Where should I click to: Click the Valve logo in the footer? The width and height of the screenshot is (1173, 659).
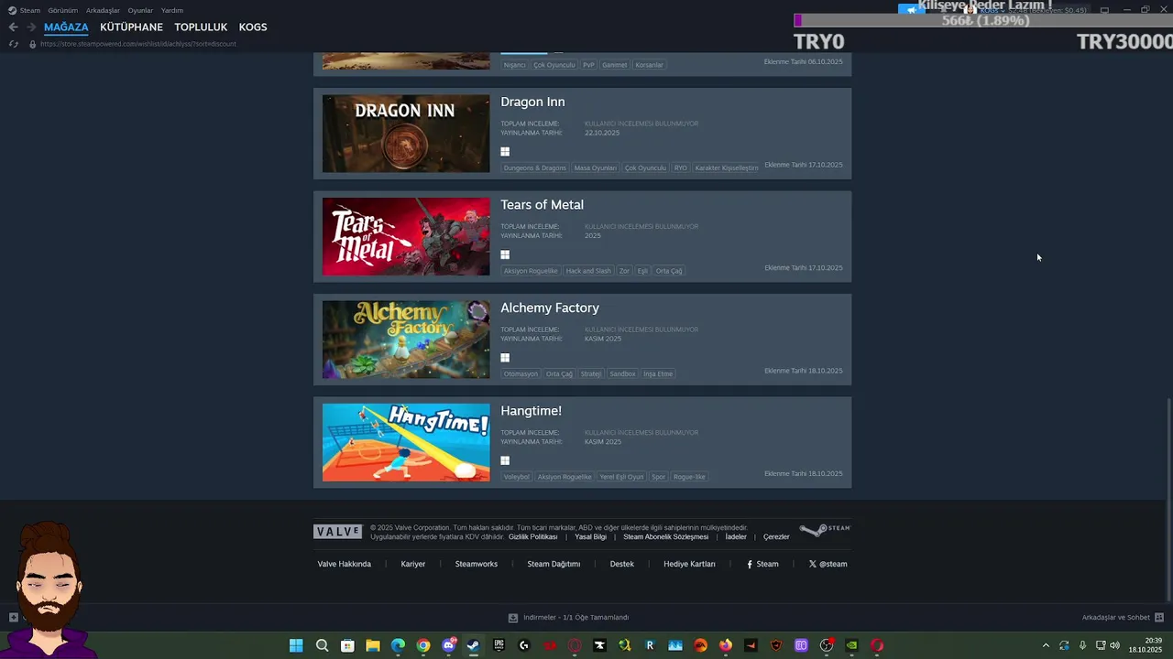[338, 532]
